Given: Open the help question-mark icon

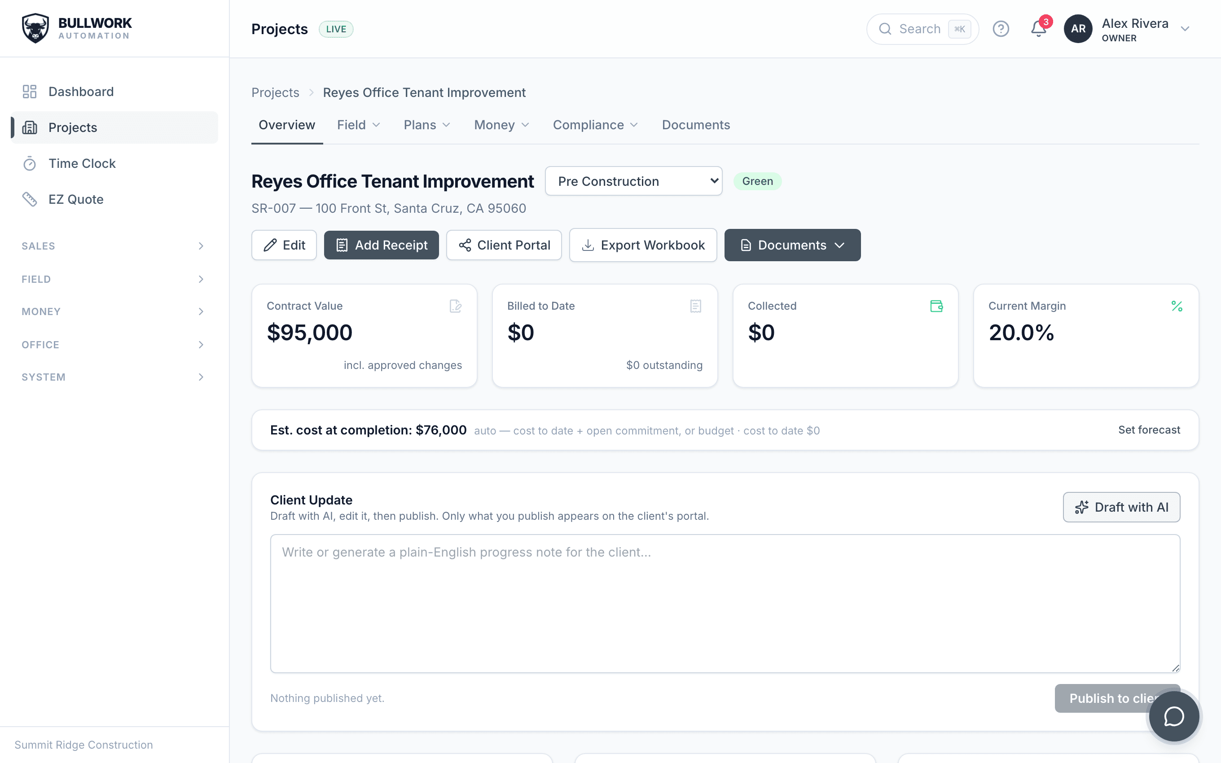Looking at the screenshot, I should (1001, 29).
